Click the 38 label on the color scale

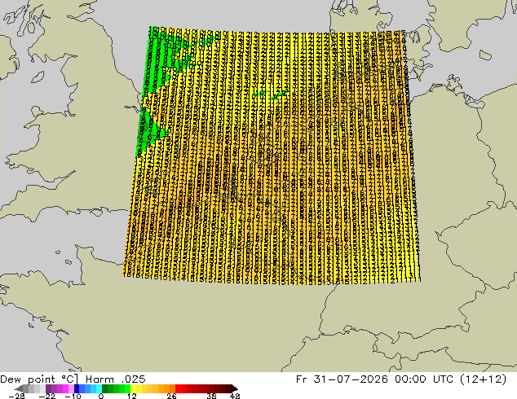coord(211,396)
